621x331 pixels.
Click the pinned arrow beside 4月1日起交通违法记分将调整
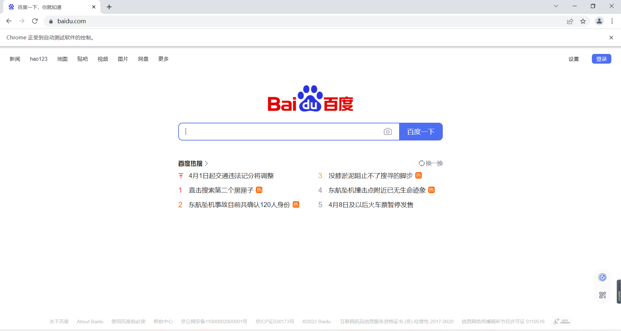point(181,176)
